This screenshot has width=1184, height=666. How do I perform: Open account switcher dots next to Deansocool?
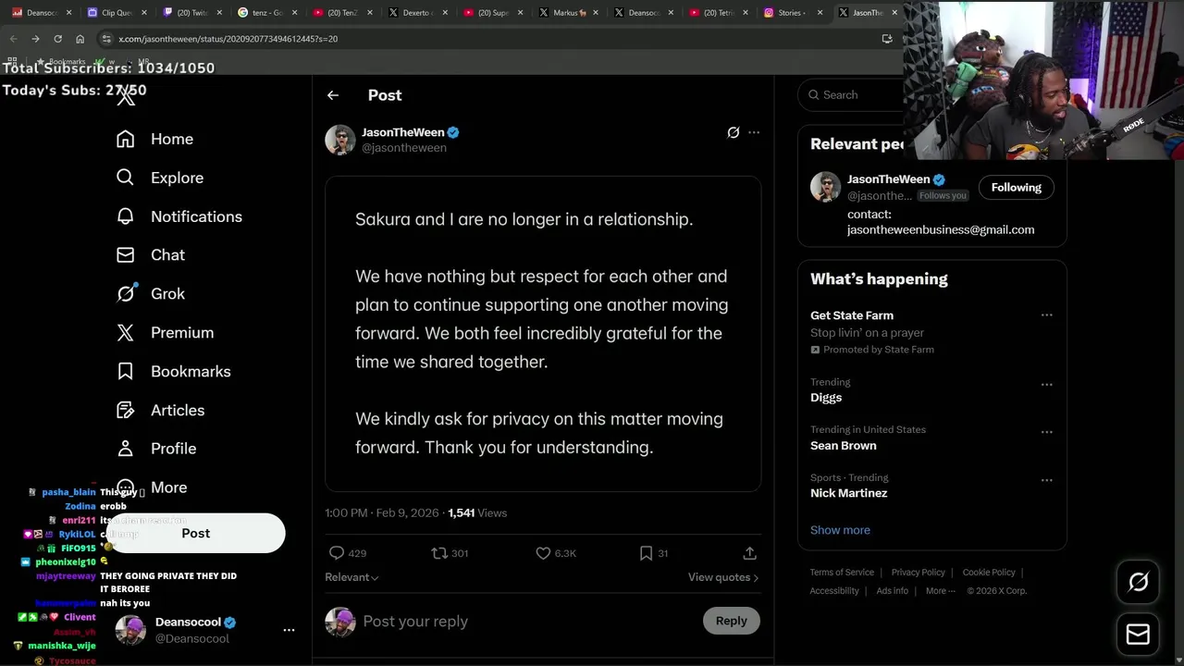point(289,630)
